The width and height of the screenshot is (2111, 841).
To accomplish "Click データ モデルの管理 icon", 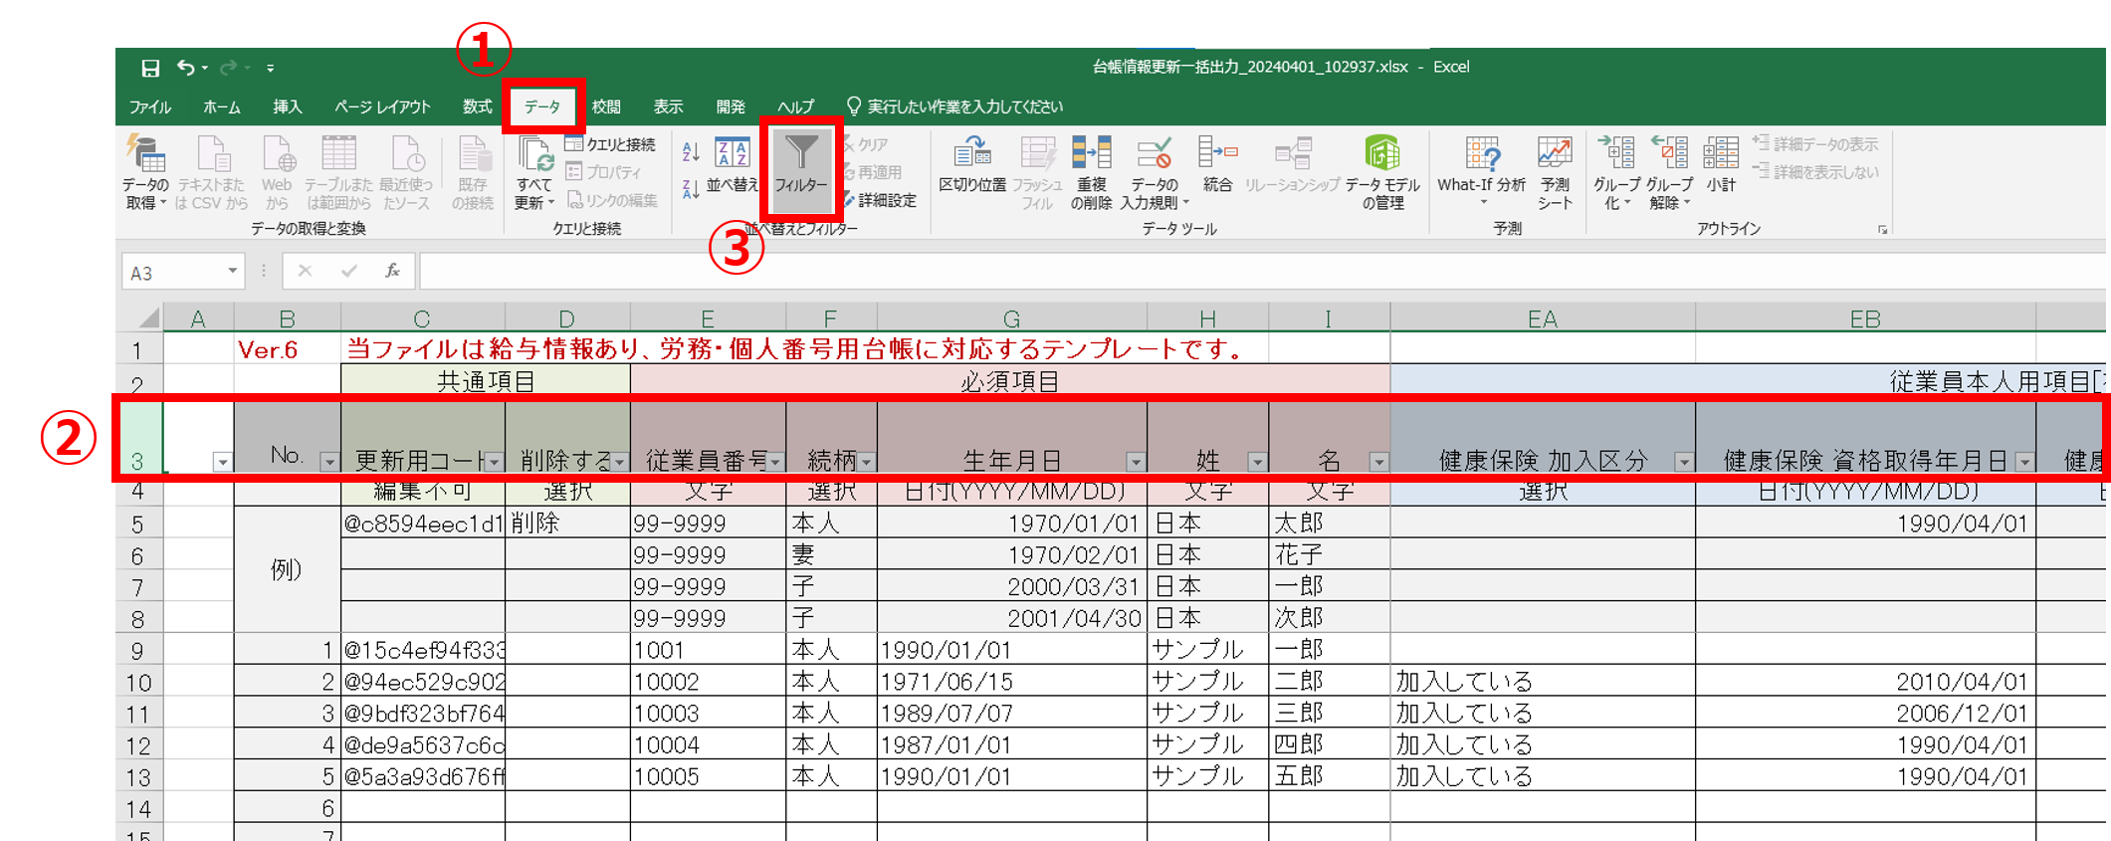I will [1382, 173].
